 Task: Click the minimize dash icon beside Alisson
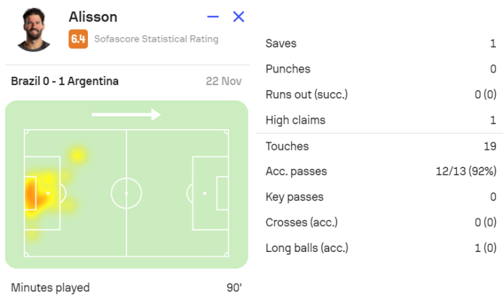(213, 17)
